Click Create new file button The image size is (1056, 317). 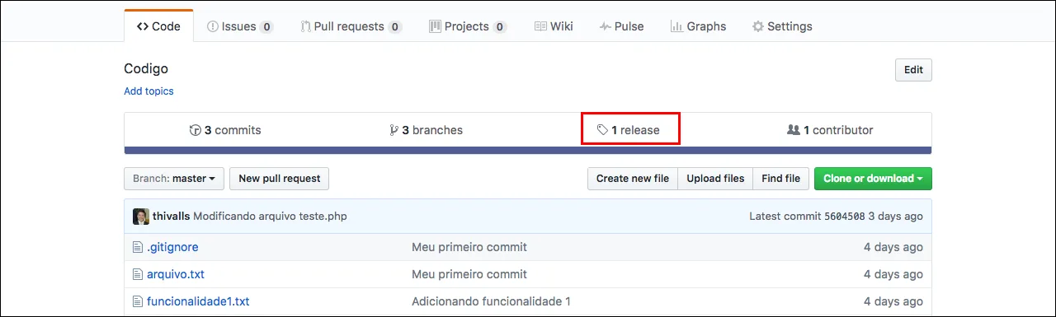coord(633,179)
